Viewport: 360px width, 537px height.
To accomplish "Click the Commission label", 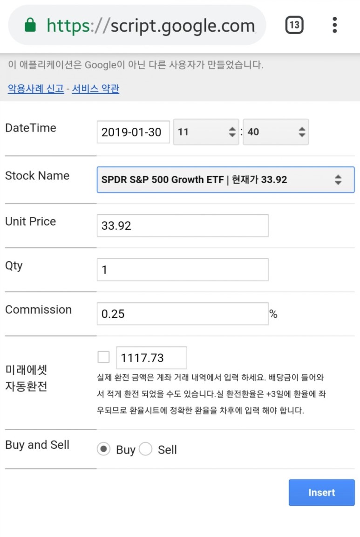I will coord(38,310).
